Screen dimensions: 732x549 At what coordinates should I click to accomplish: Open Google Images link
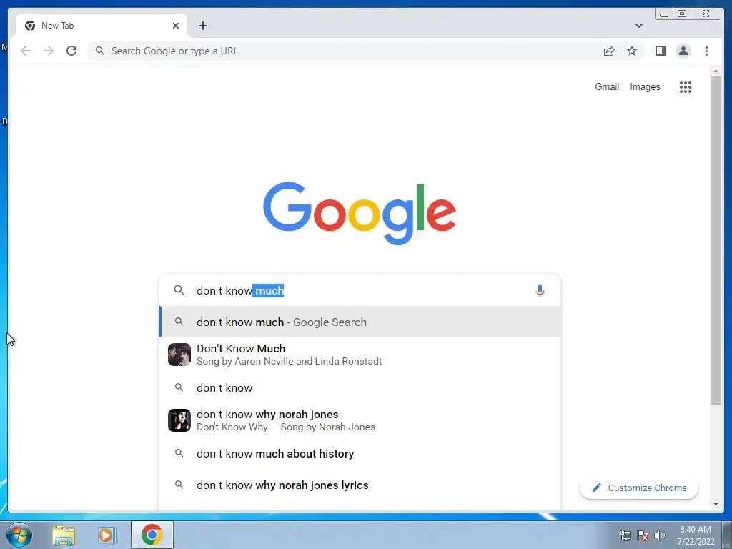click(x=645, y=86)
